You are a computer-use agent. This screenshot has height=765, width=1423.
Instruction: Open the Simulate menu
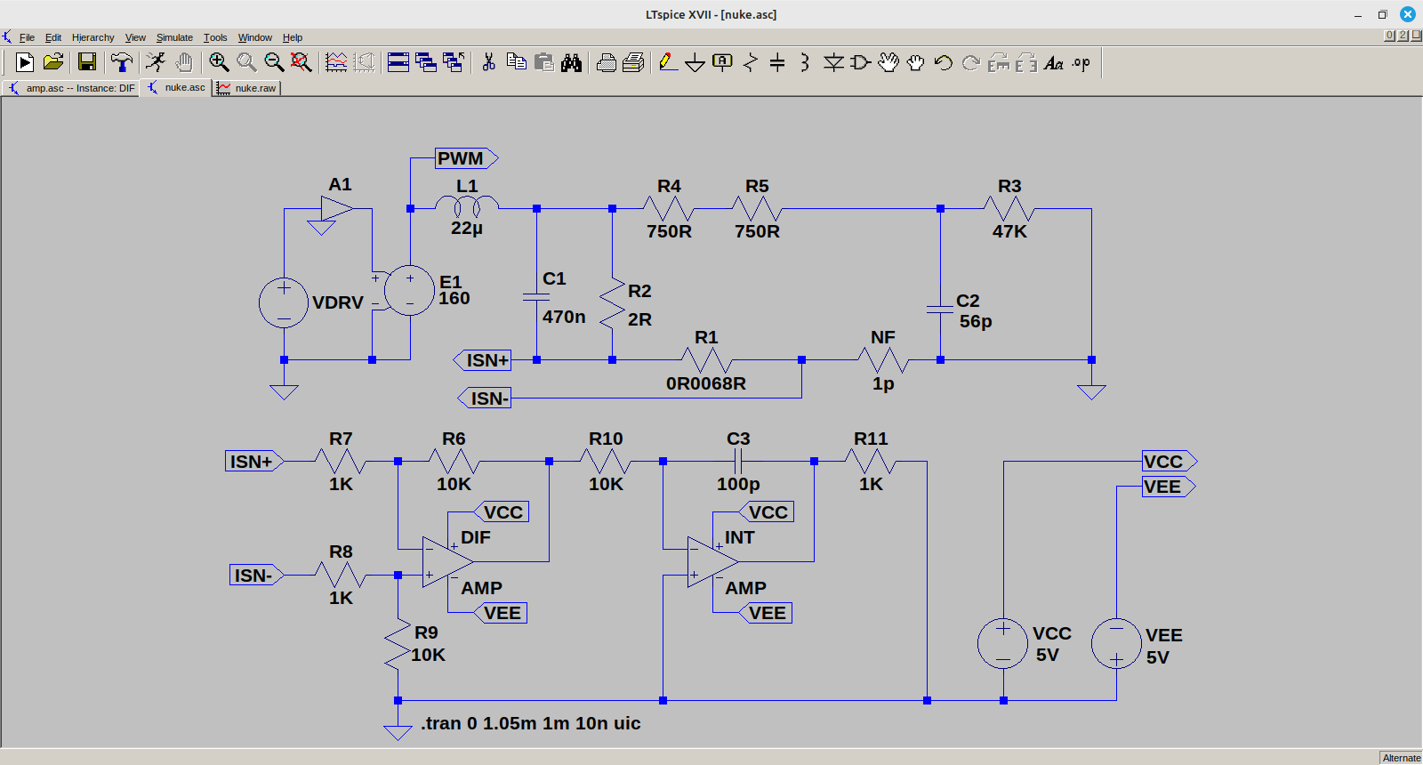[x=174, y=37]
